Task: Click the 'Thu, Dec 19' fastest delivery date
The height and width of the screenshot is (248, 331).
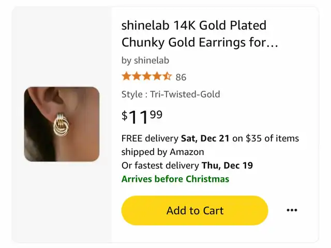Action: (227, 166)
